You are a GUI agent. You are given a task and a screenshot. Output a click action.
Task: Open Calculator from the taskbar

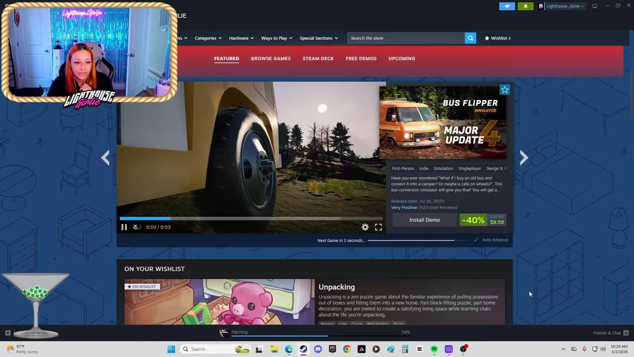(x=405, y=349)
